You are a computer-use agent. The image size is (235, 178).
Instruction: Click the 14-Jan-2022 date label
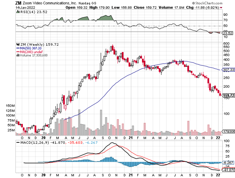coord(25,8)
